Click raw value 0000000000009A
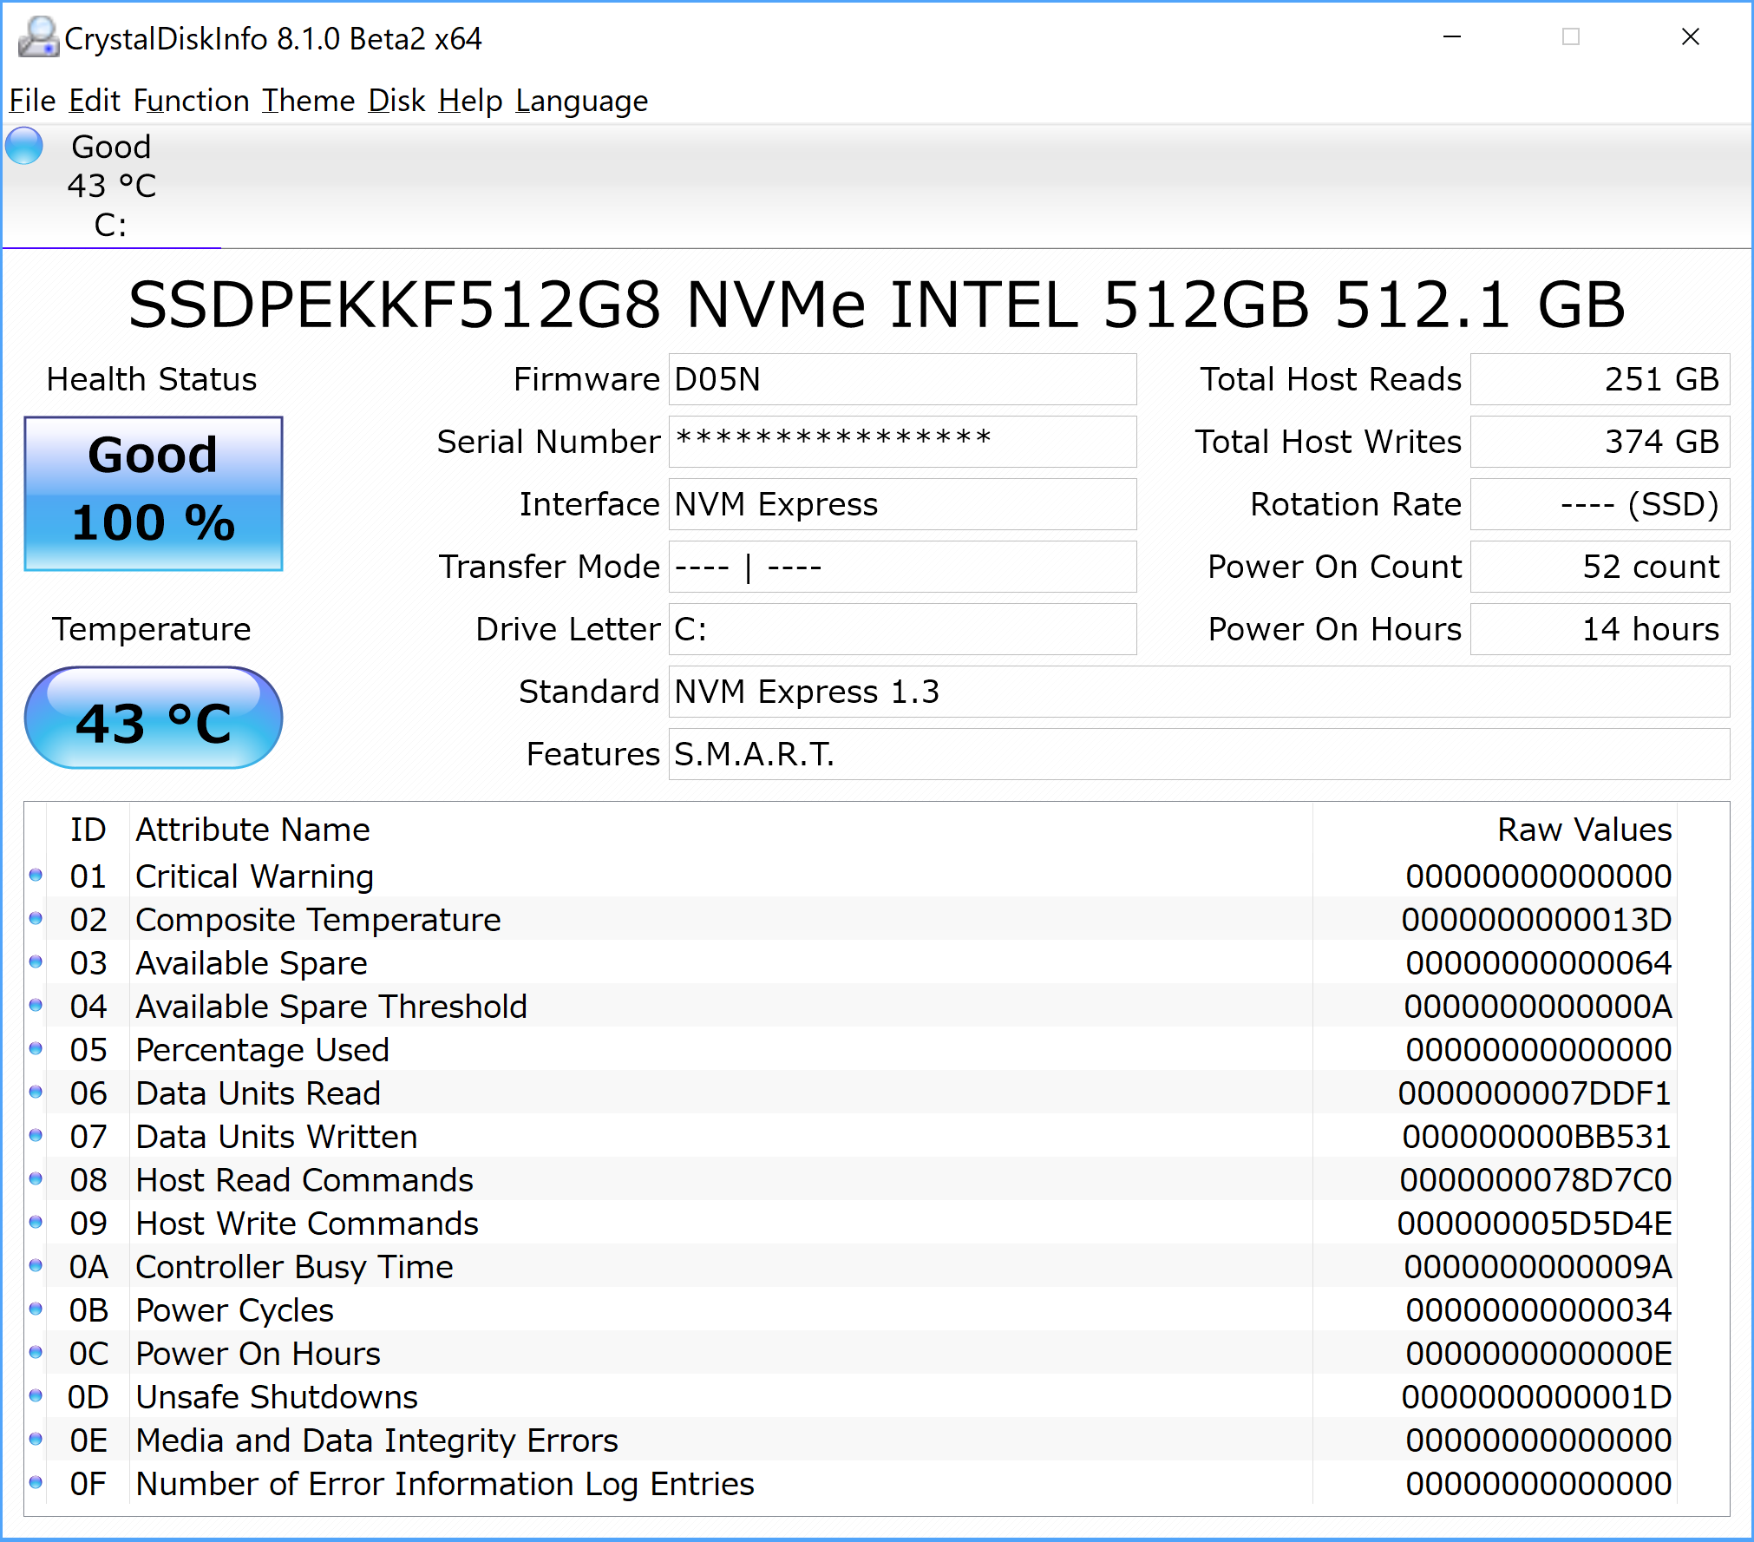The image size is (1754, 1542). pos(1538,1267)
